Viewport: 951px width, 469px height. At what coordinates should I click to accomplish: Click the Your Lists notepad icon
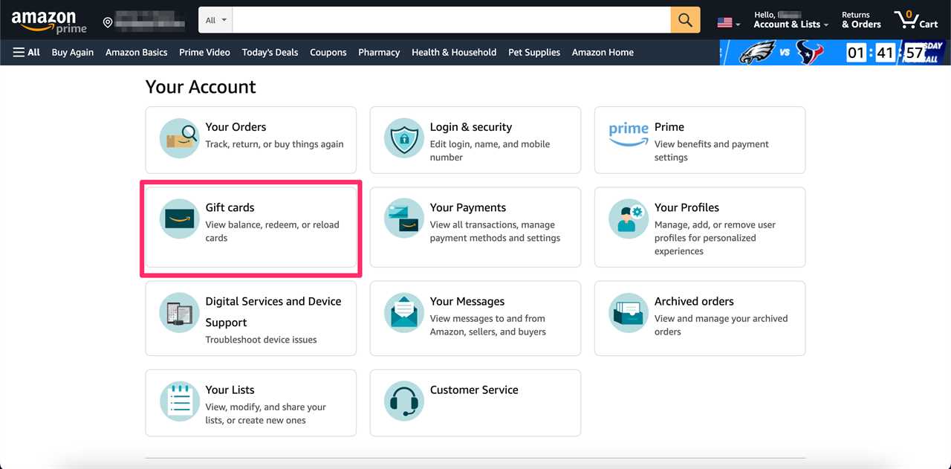(178, 401)
